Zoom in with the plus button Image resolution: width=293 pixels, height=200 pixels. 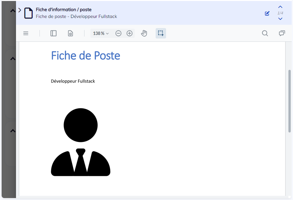[130, 33]
